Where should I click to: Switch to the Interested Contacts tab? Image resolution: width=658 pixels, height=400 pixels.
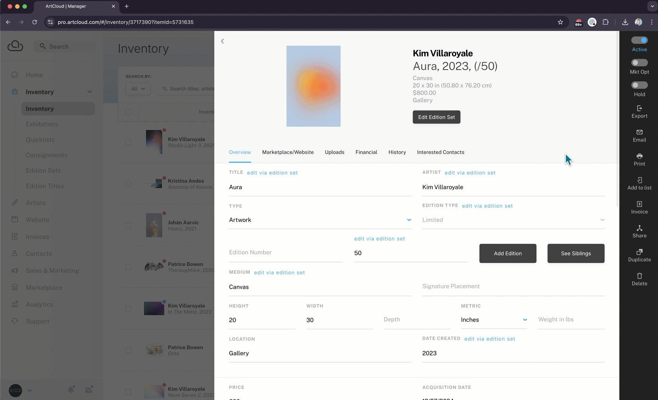pyautogui.click(x=440, y=152)
